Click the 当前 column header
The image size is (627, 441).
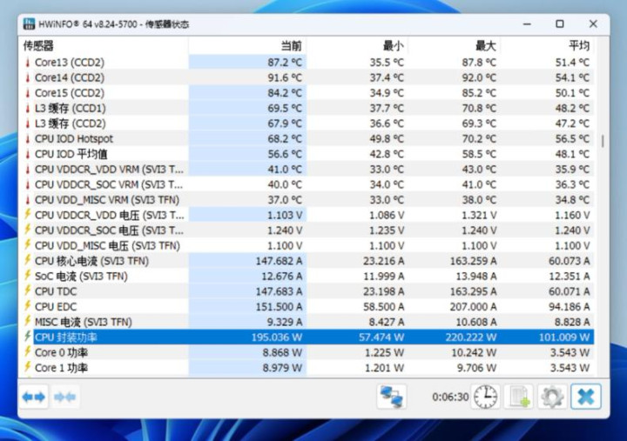click(247, 46)
